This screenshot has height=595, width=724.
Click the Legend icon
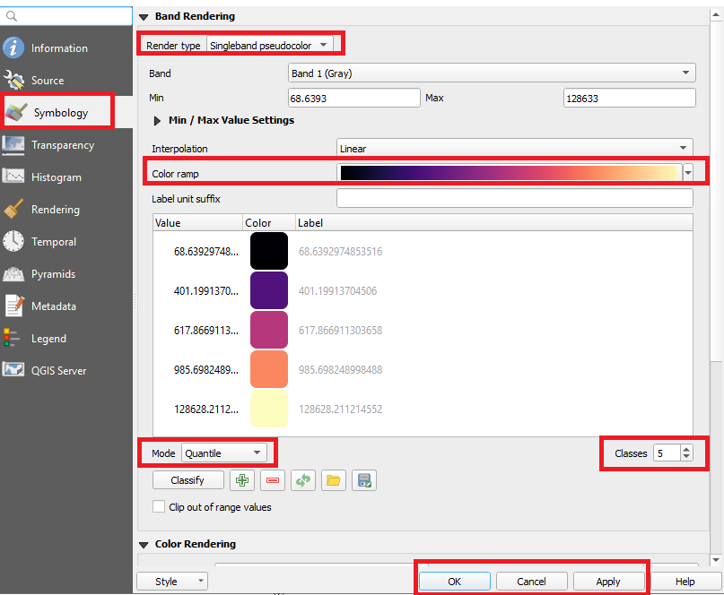[x=12, y=338]
